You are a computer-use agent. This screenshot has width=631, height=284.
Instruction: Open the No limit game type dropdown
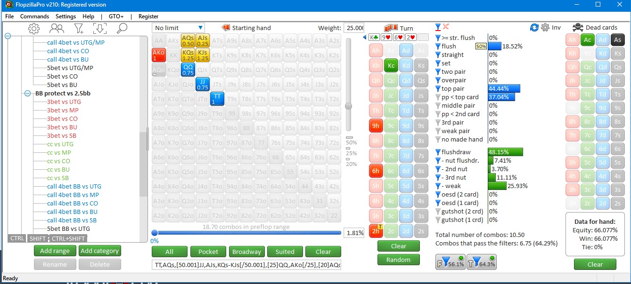pyautogui.click(x=179, y=28)
